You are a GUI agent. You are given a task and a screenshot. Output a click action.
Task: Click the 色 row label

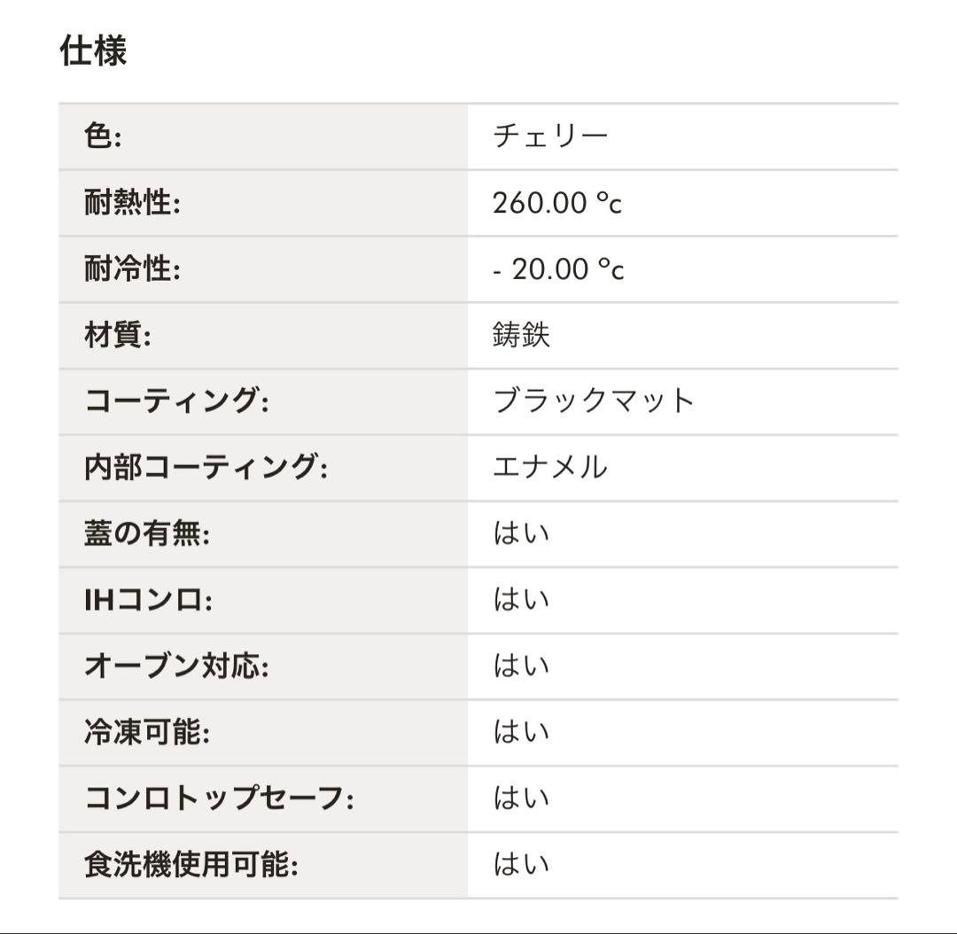tap(103, 136)
